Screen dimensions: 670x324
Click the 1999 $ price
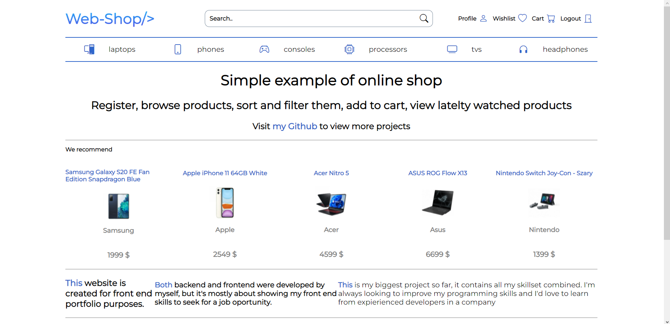click(119, 255)
